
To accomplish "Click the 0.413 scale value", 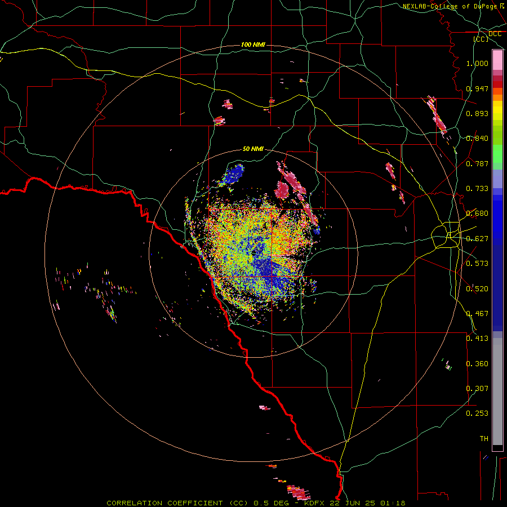I will tap(477, 339).
